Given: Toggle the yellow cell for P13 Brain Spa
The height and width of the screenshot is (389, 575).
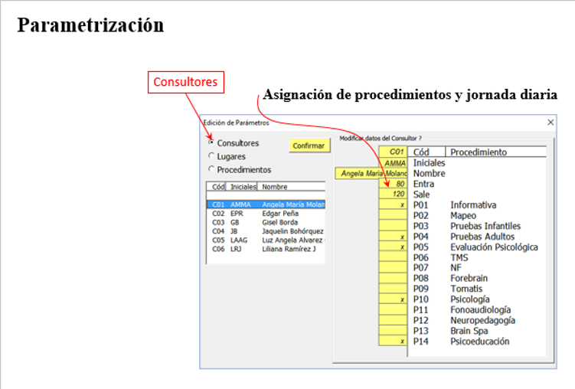Looking at the screenshot, I should click(393, 330).
